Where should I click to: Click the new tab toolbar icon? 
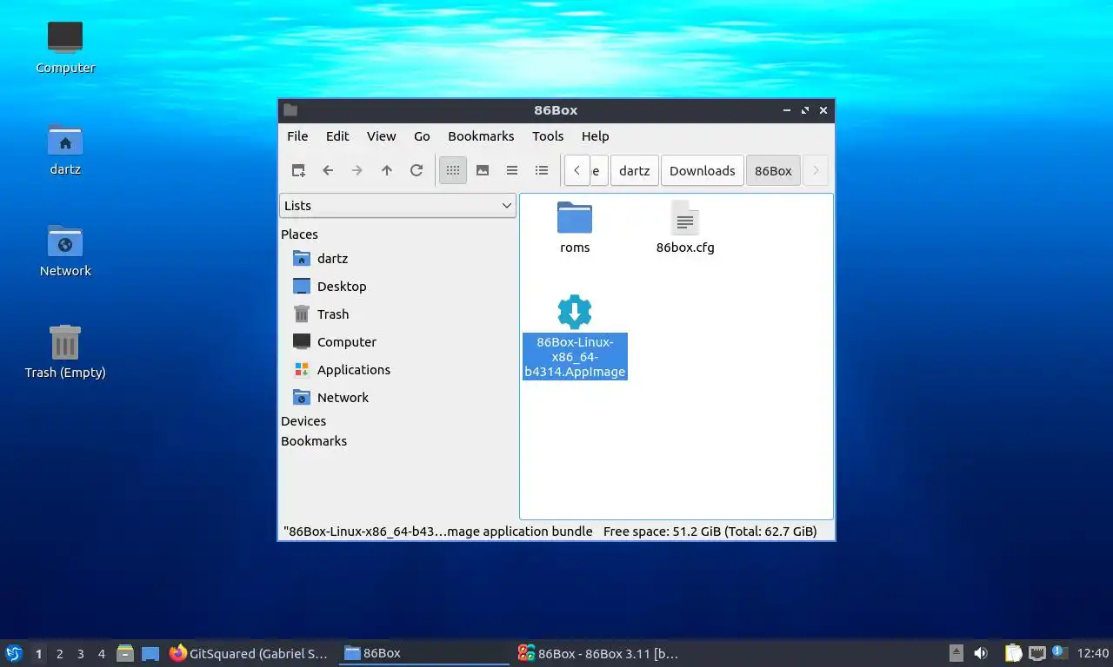point(298,170)
